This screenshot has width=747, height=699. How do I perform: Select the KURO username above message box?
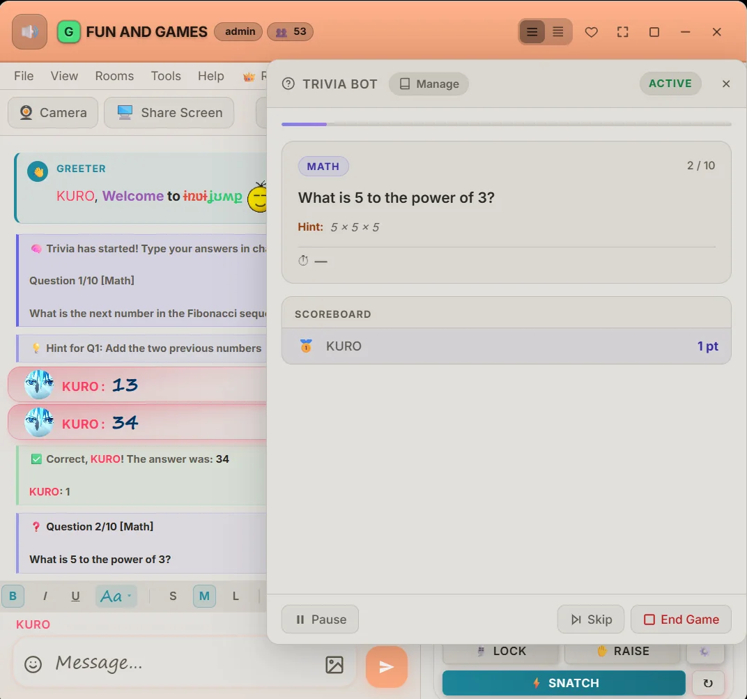pyautogui.click(x=33, y=624)
